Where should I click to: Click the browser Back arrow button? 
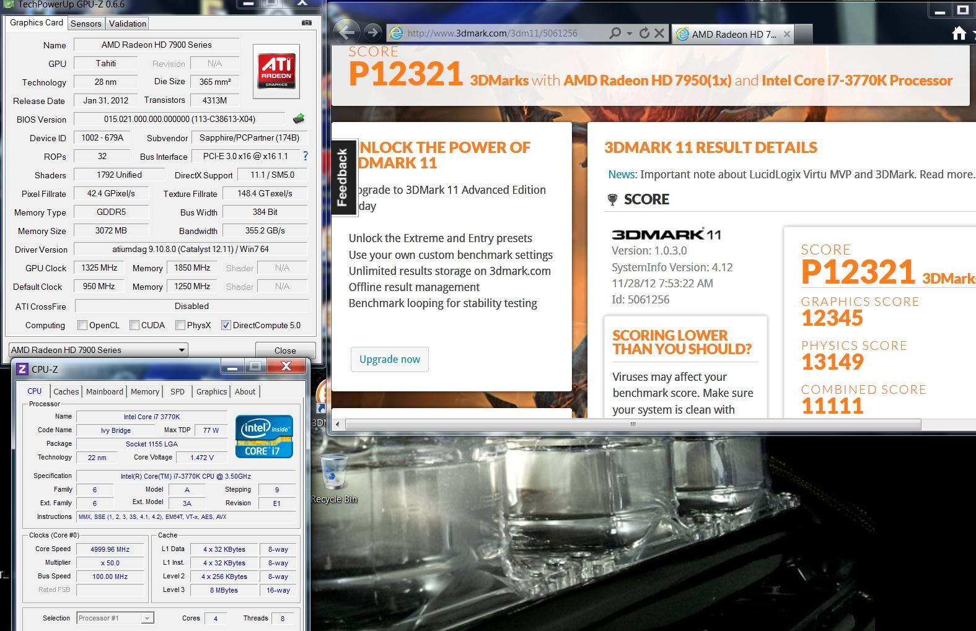(x=346, y=33)
